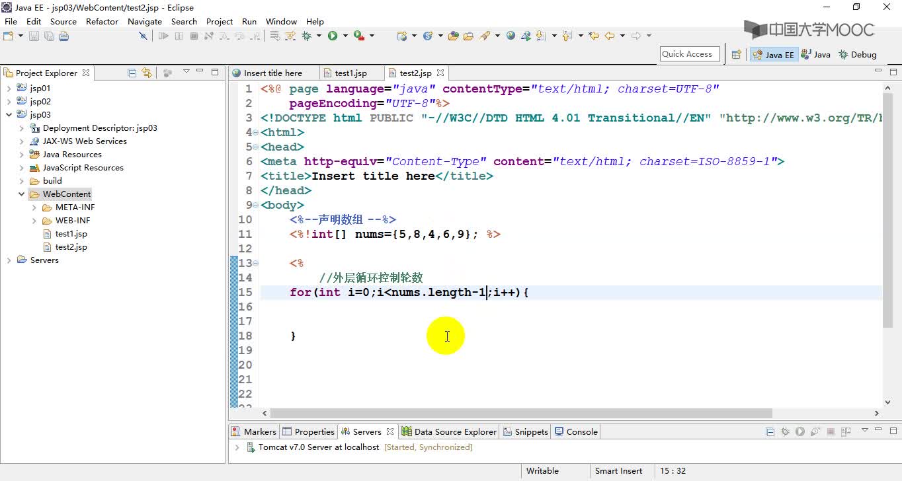The width and height of the screenshot is (902, 481).
Task: Click the Save toolbar icon
Action: 33,36
